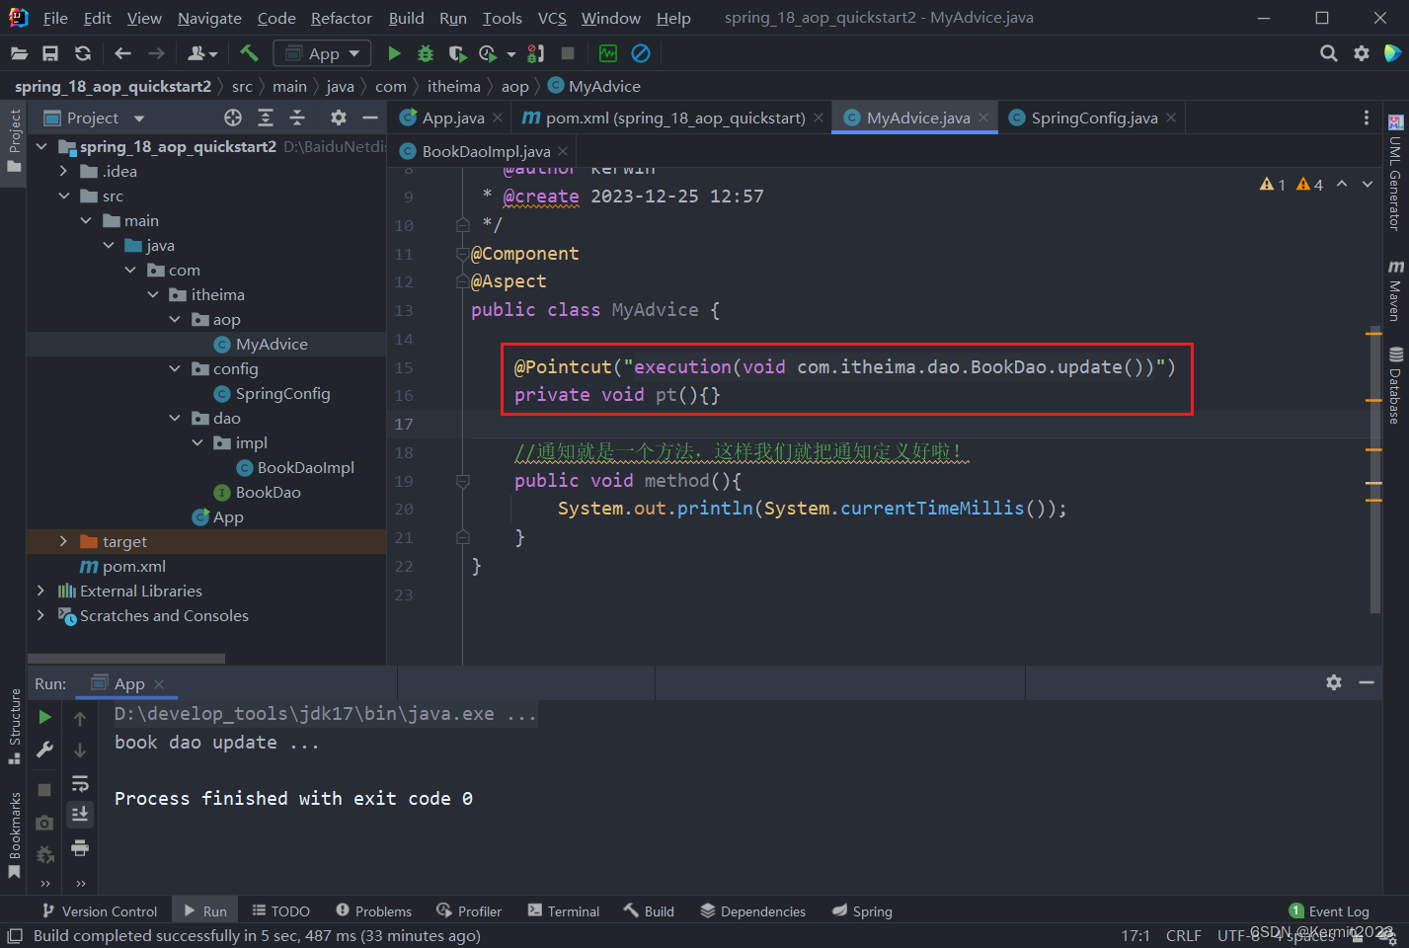Toggle soft-wrap in Run console
1409x948 pixels.
point(80,784)
